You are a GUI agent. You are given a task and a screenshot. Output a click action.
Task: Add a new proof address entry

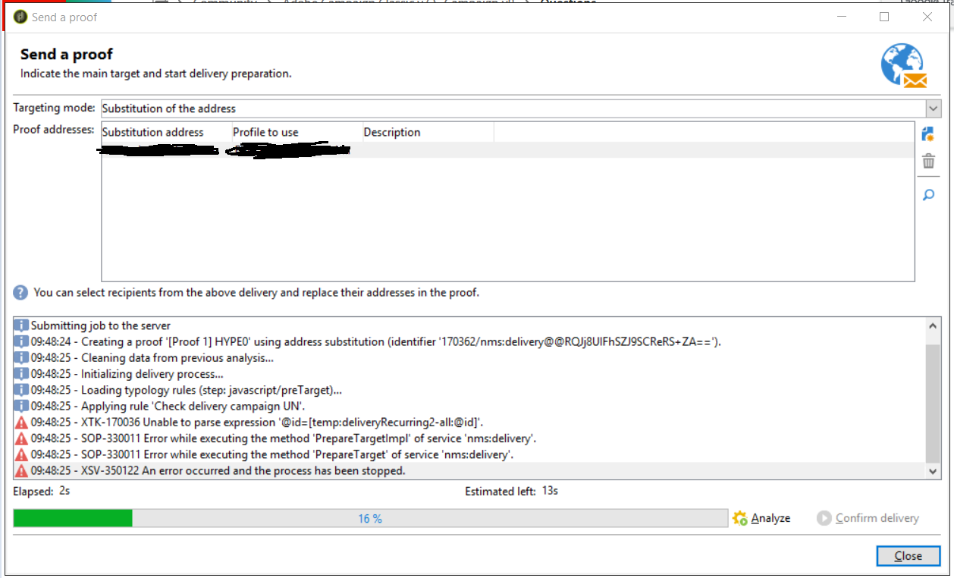928,134
